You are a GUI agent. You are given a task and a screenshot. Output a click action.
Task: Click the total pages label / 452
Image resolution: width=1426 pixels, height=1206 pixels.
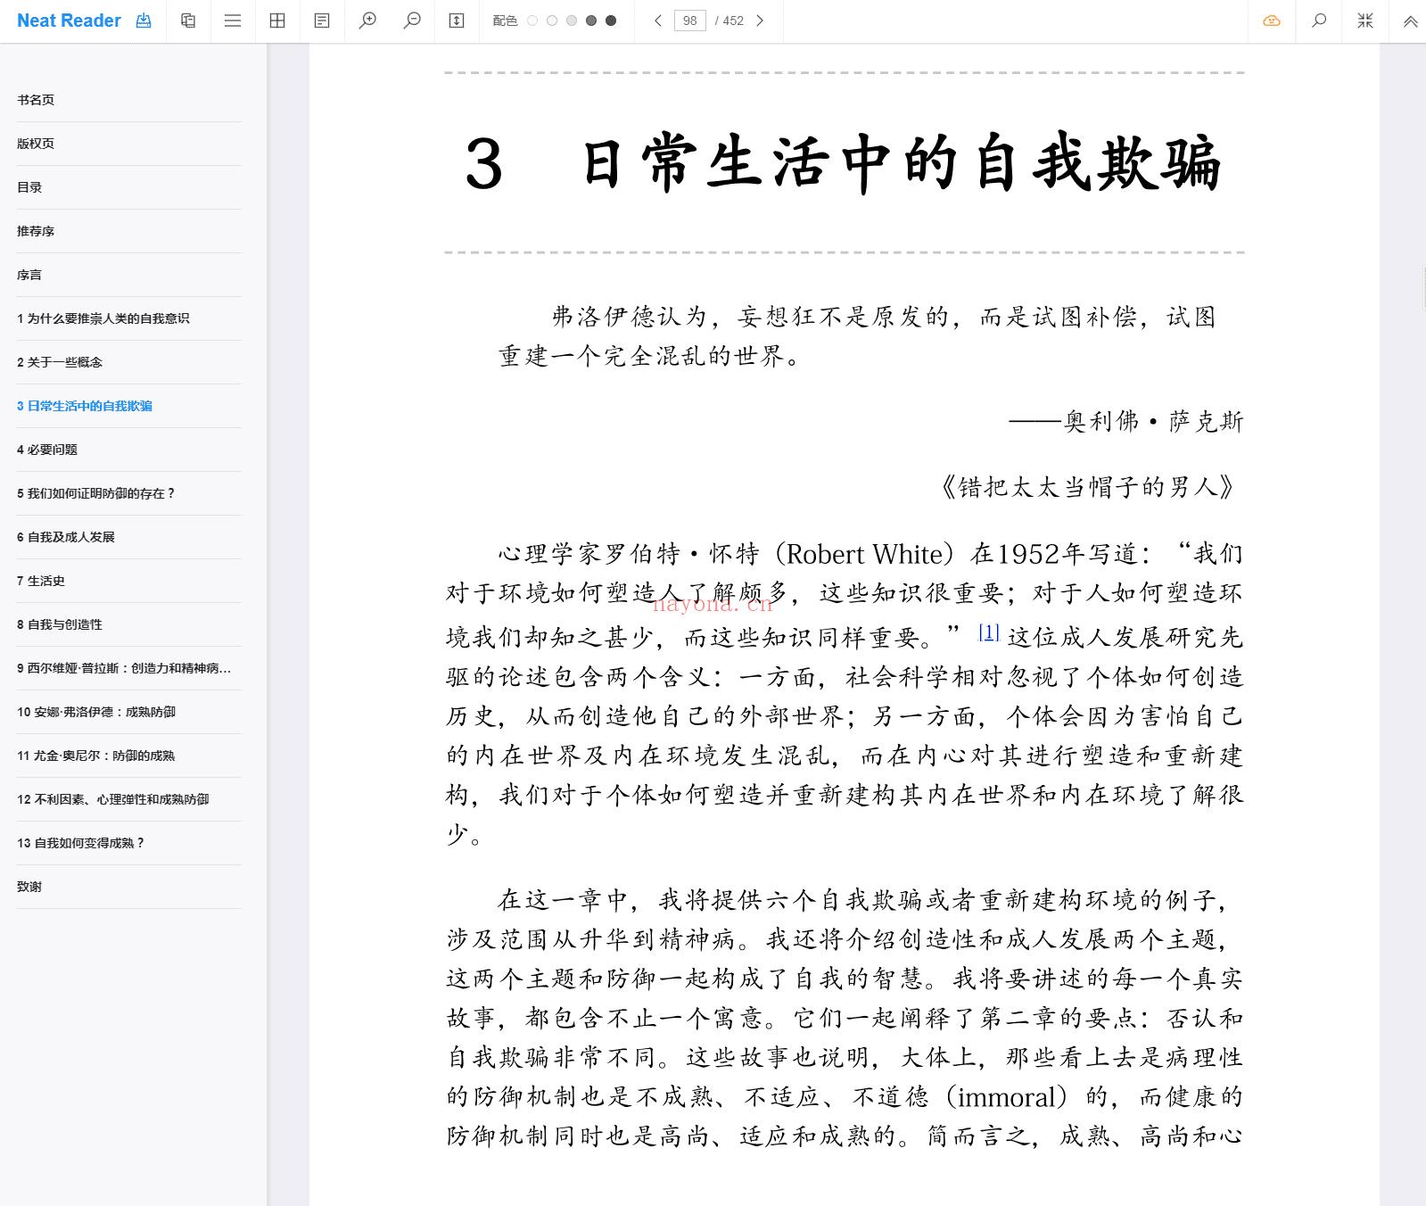pyautogui.click(x=729, y=21)
